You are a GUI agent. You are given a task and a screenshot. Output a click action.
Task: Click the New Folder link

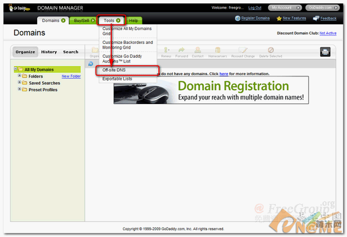[71, 76]
